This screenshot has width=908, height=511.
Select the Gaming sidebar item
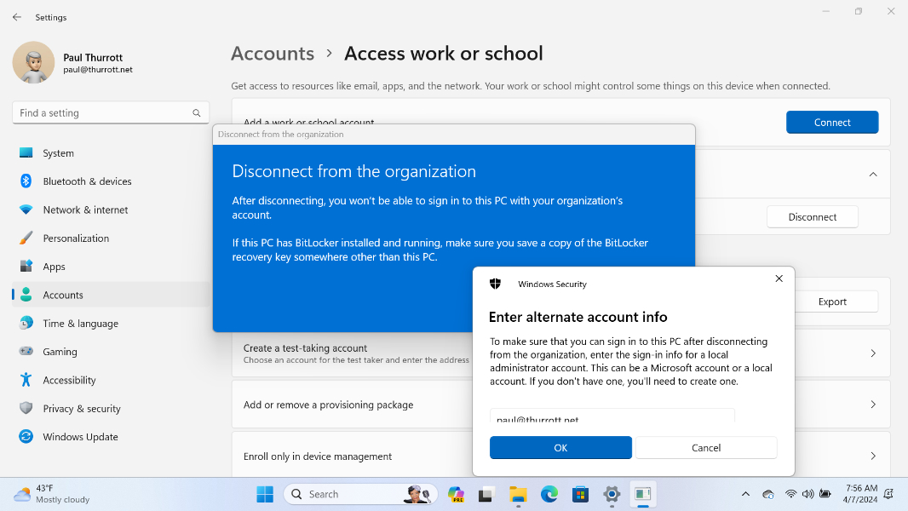pyautogui.click(x=60, y=352)
